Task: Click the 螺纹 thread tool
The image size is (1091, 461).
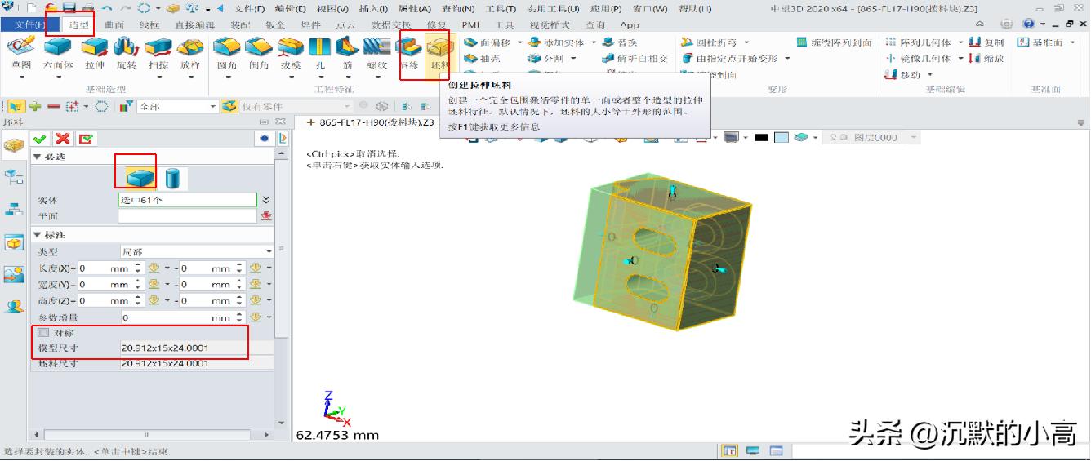Action: point(376,52)
